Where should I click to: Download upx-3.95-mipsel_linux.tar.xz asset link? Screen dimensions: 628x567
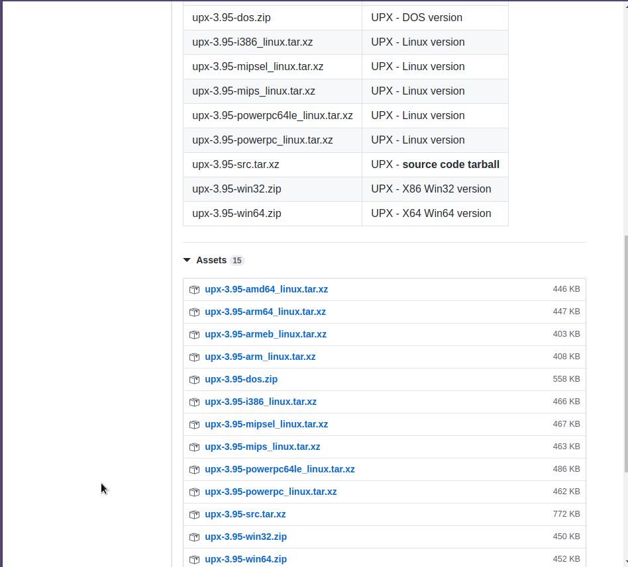pyautogui.click(x=266, y=423)
